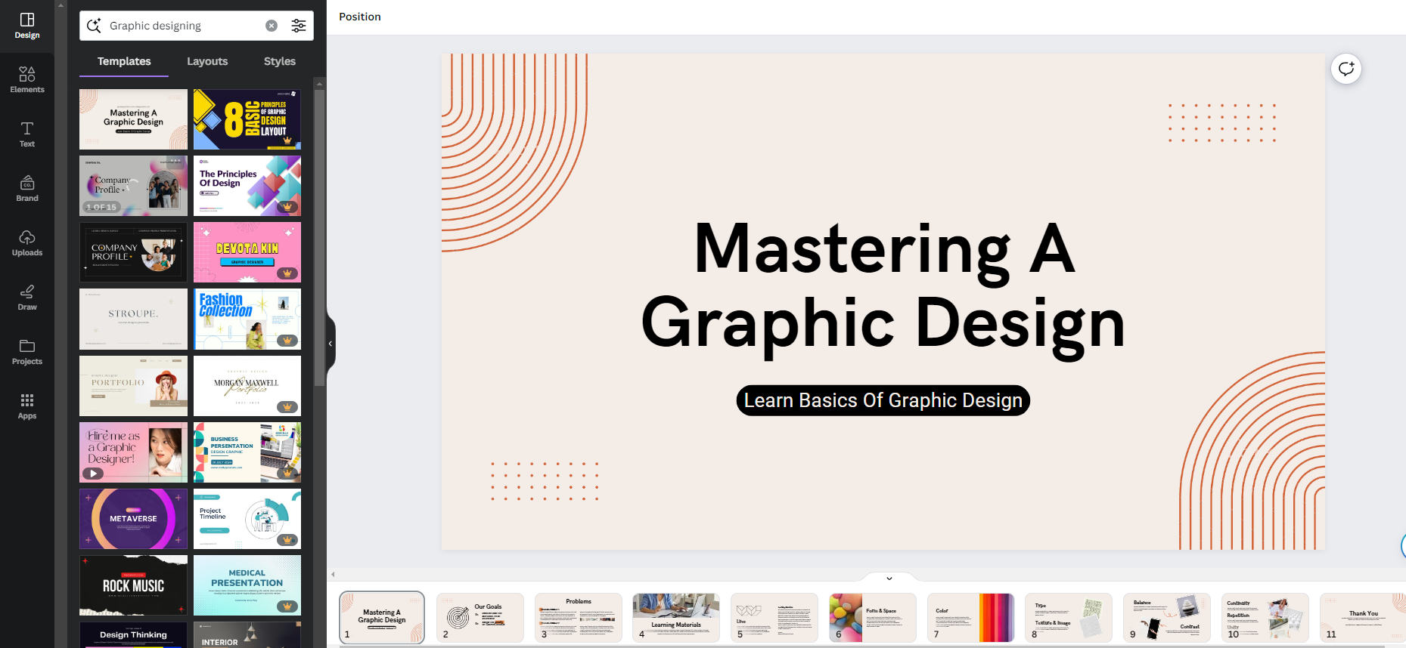Open the Design panel in the sidebar
This screenshot has height=648, width=1406.
(x=27, y=26)
